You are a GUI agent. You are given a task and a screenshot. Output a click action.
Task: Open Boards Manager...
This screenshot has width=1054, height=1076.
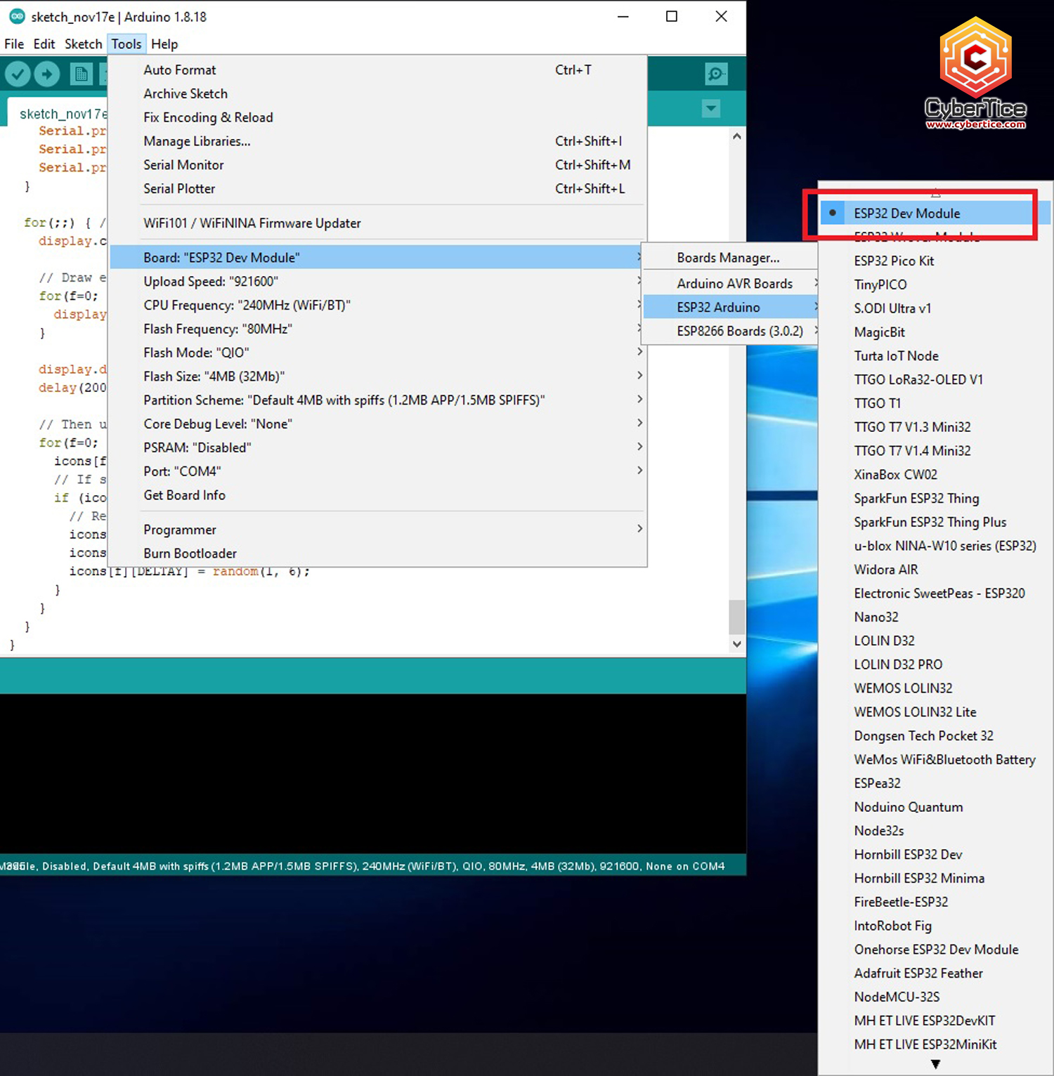click(x=728, y=258)
